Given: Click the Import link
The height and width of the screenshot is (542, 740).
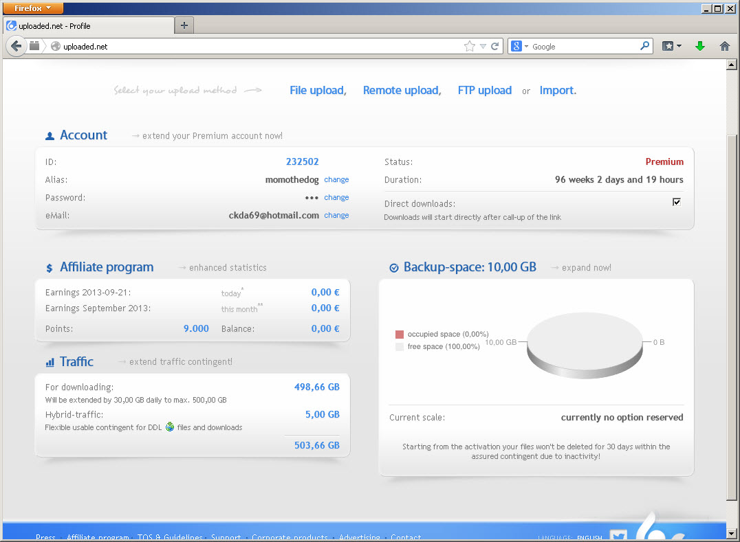Looking at the screenshot, I should (x=558, y=90).
